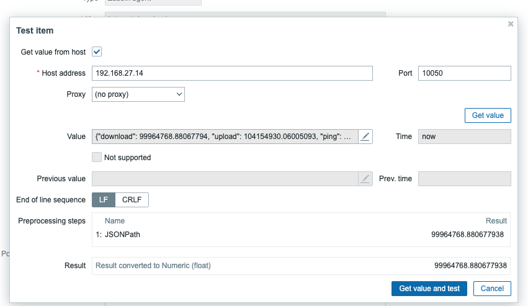Image resolution: width=528 pixels, height=306 pixels.
Task: Focus the Port field showing 10050
Action: tap(464, 73)
